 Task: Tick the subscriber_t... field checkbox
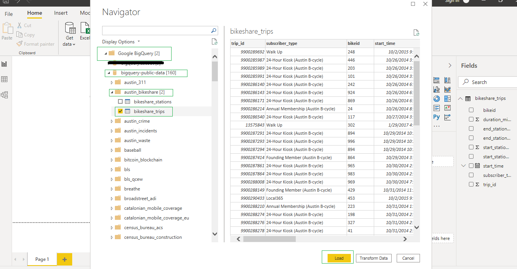pos(471,175)
